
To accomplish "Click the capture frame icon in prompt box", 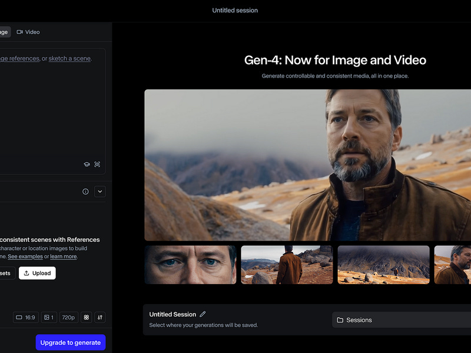I will pyautogui.click(x=97, y=164).
